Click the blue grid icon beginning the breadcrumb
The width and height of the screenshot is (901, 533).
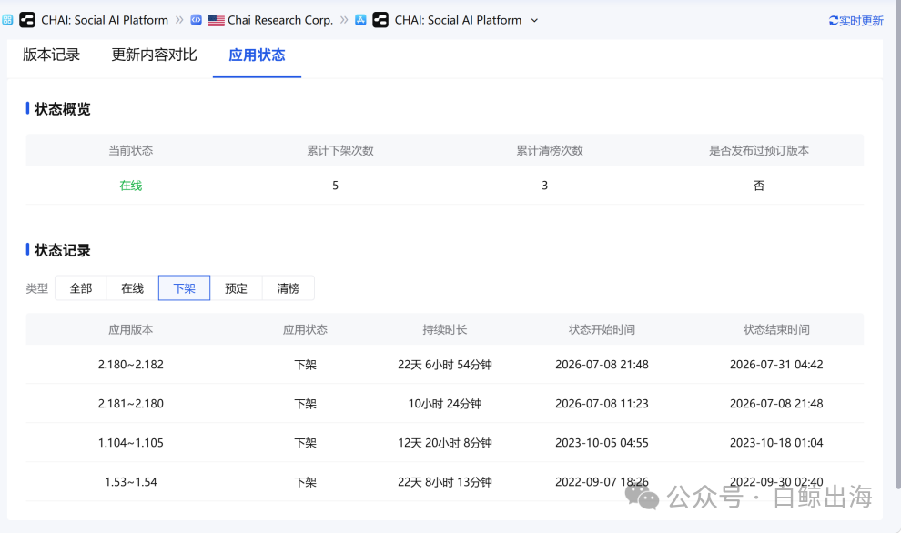tap(7, 20)
